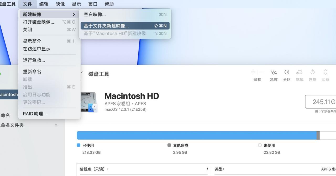Open the 显示 menu
The width and height of the screenshot is (336, 176).
(76, 4)
